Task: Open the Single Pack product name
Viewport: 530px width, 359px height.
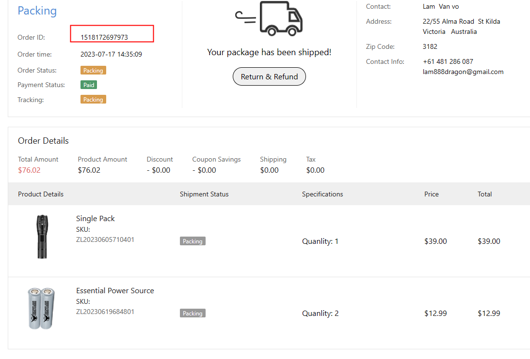Action: (96, 218)
